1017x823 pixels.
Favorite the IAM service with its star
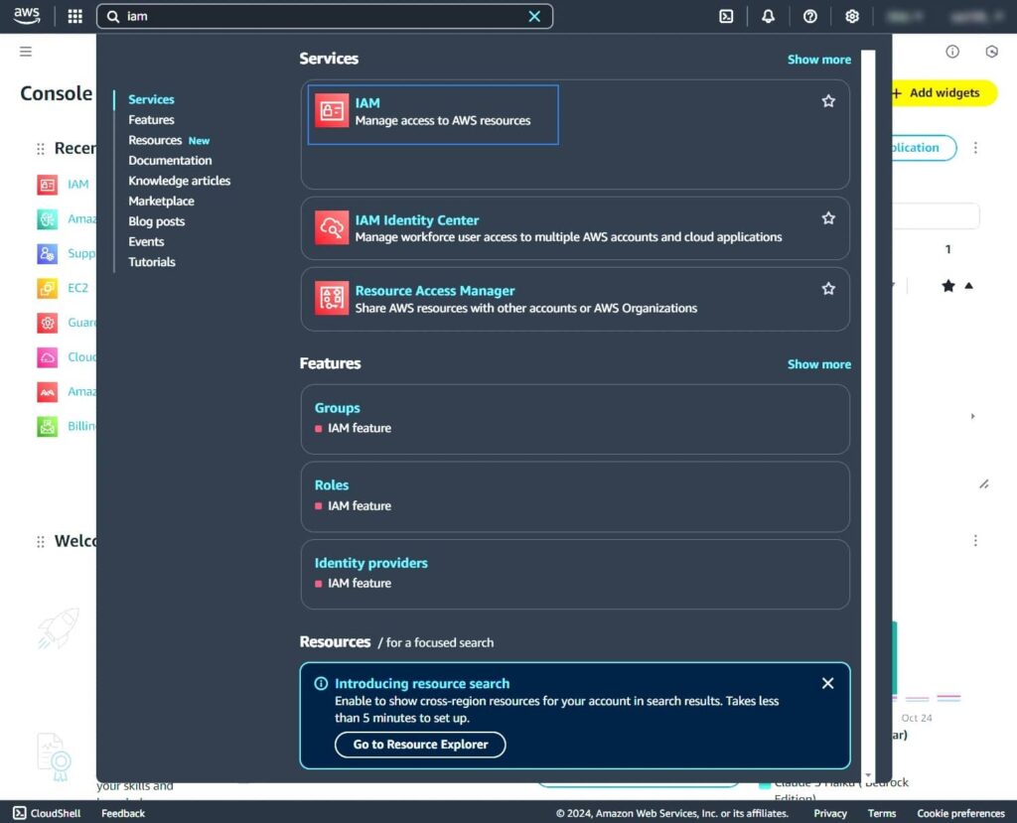point(828,101)
